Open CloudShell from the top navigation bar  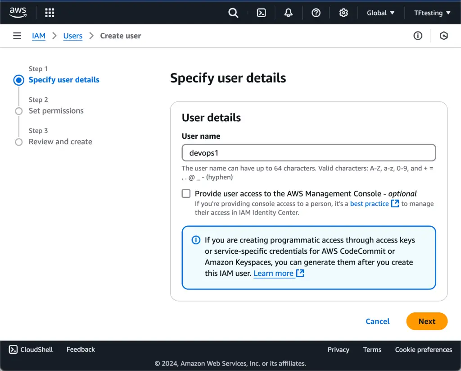tap(261, 13)
